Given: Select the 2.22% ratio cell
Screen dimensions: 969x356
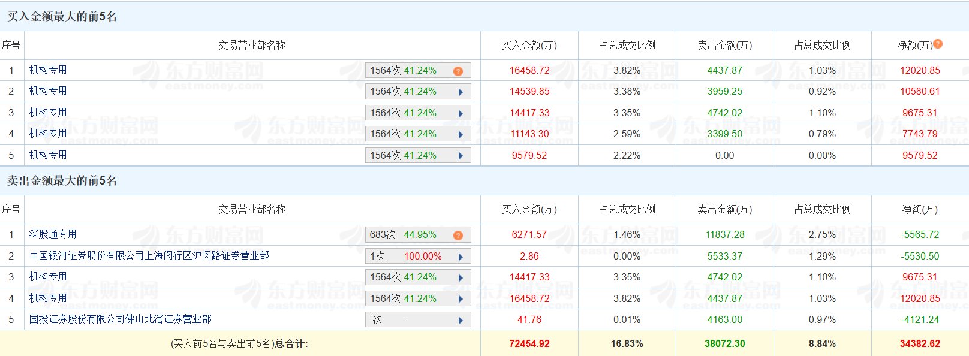Looking at the screenshot, I should click(627, 156).
